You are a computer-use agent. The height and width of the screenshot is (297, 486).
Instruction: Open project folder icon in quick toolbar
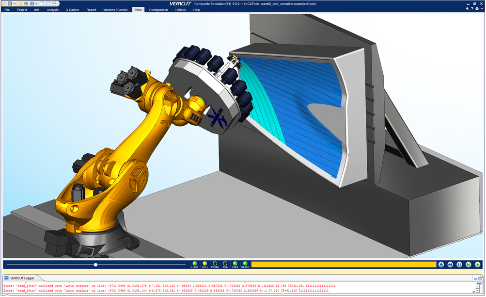pyautogui.click(x=4, y=4)
